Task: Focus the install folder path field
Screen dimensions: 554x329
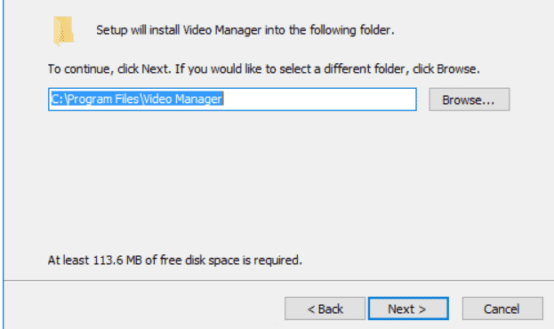Action: 232,100
